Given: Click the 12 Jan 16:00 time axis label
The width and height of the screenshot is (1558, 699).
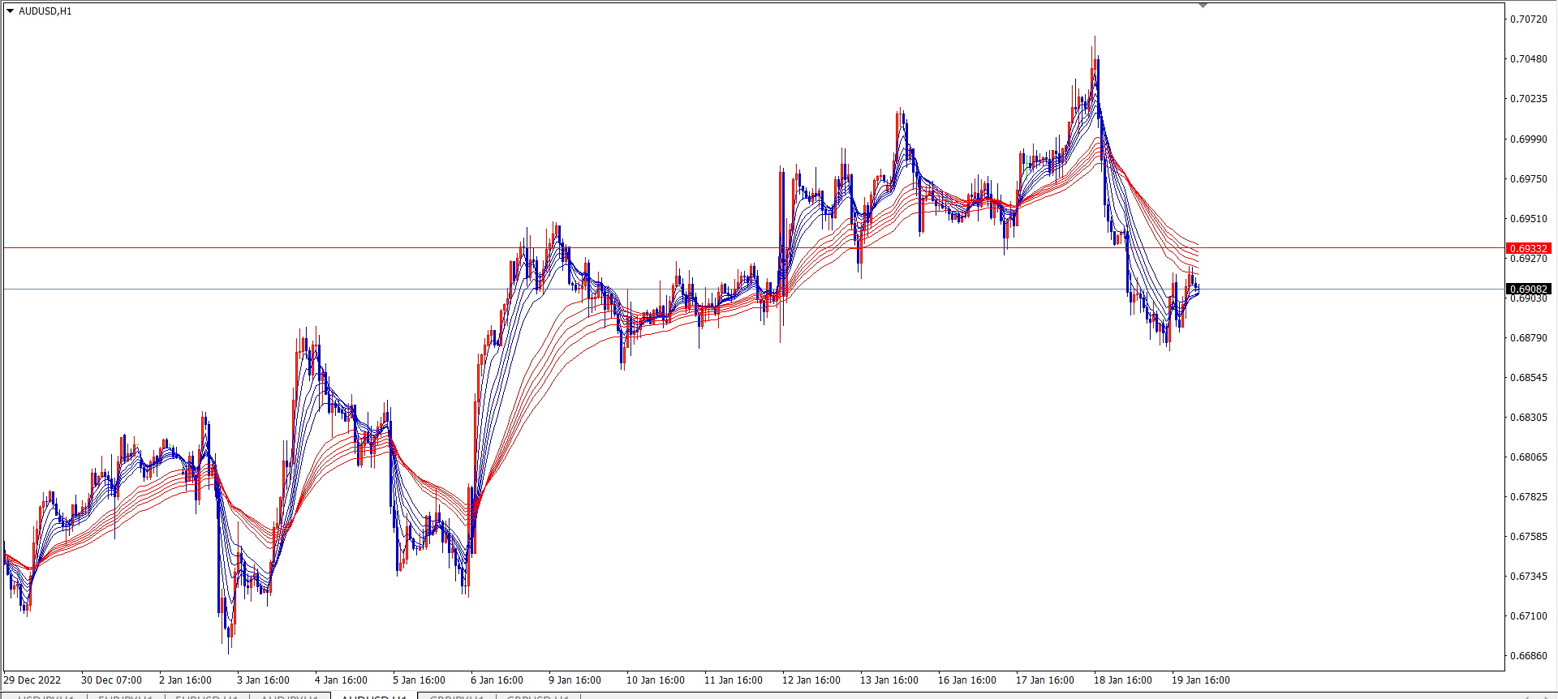Looking at the screenshot, I should coord(811,680).
